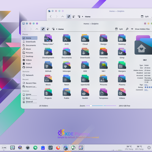Go to Pictures in Places sidebar
Screen dimensions: 152x152
tap(29, 53)
